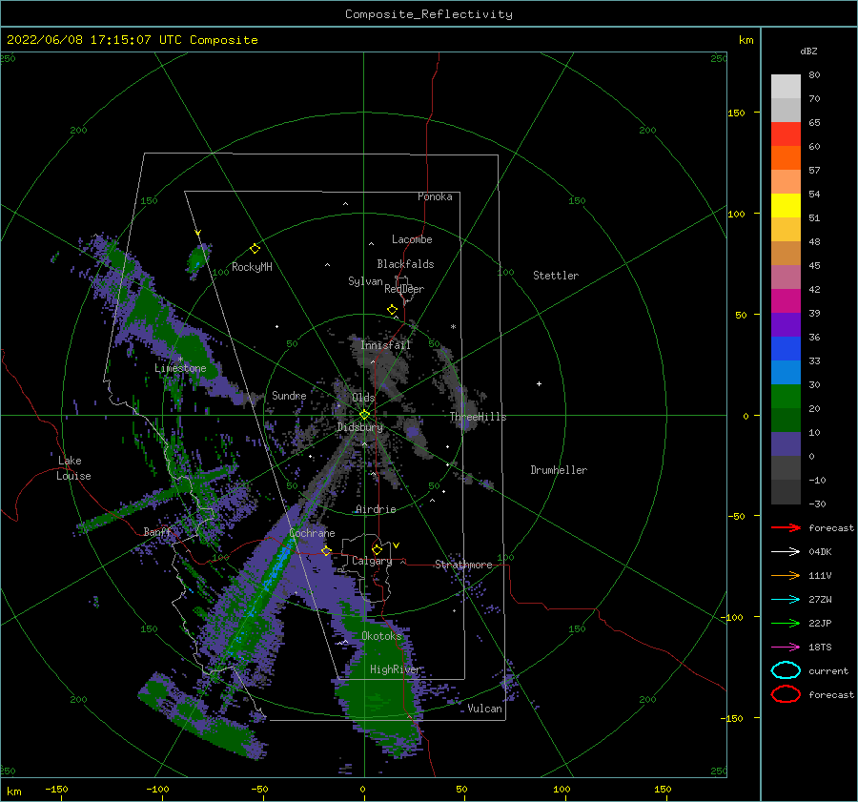The image size is (858, 802).
Task: Click the yellow V marker northwest of RockyMH
Action: click(x=198, y=233)
